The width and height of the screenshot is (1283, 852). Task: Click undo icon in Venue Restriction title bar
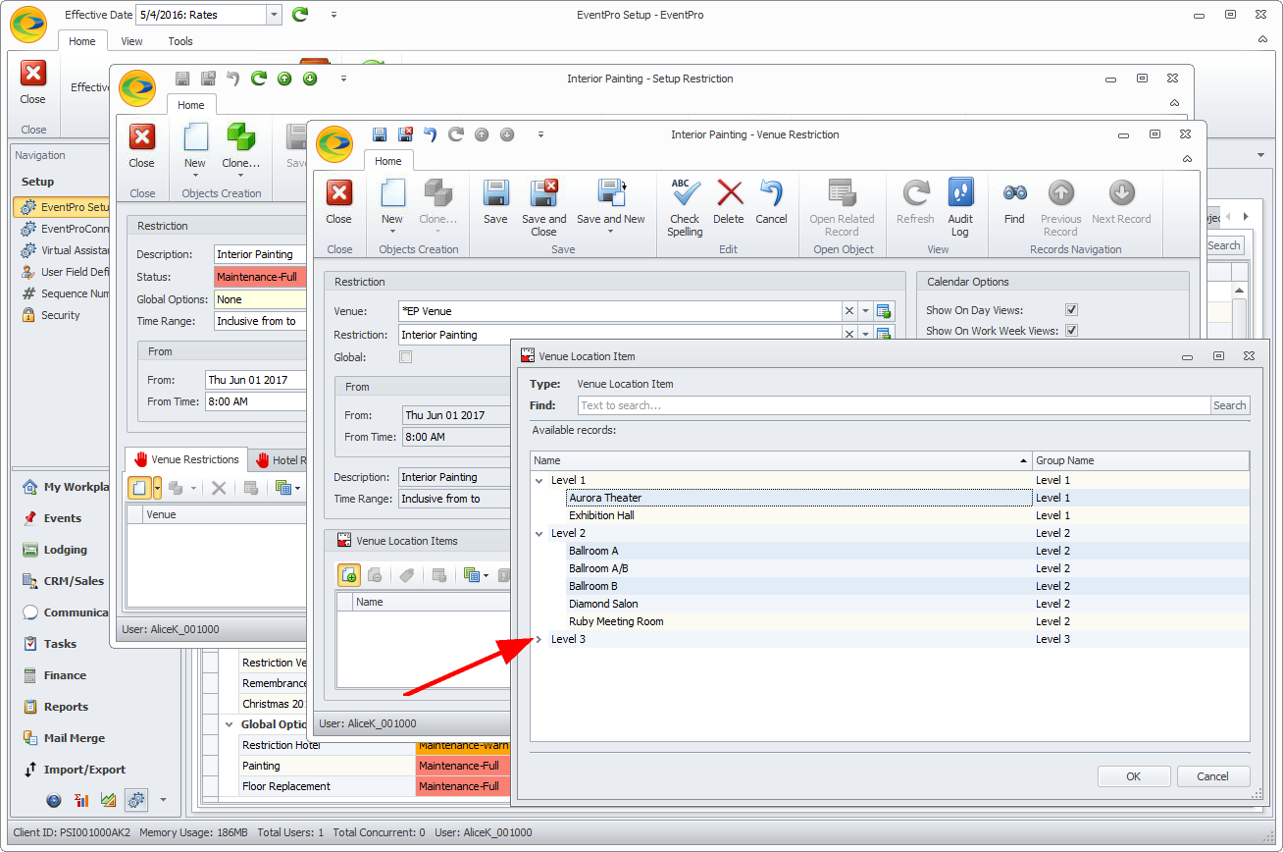[x=430, y=134]
